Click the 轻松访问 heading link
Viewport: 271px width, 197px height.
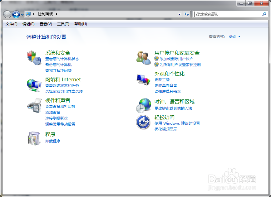[x=164, y=117]
